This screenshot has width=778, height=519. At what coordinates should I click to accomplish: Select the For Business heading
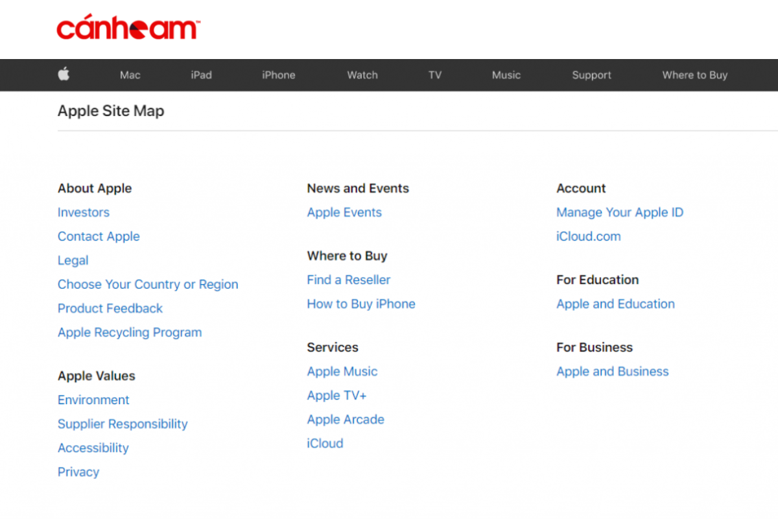[x=595, y=347]
